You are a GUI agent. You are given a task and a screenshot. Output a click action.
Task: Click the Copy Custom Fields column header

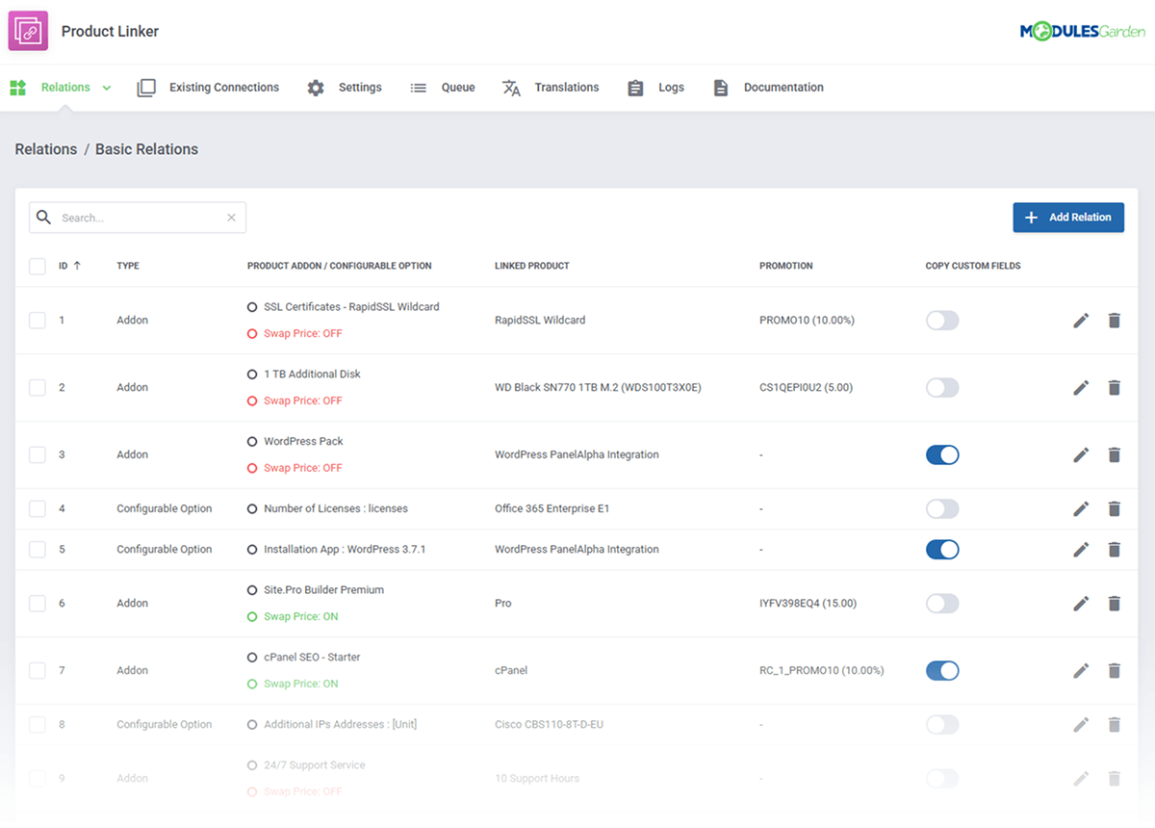click(x=973, y=266)
